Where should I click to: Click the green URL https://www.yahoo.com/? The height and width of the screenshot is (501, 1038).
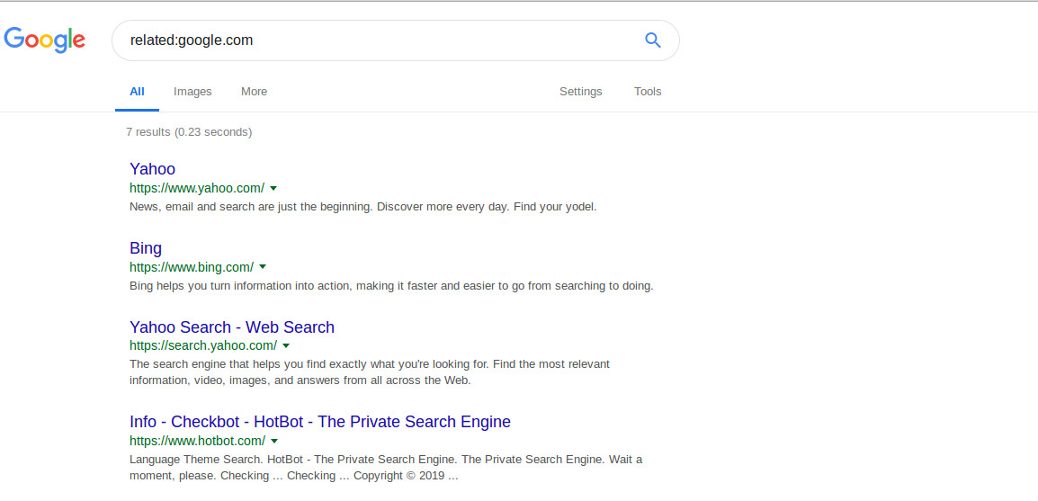point(197,188)
